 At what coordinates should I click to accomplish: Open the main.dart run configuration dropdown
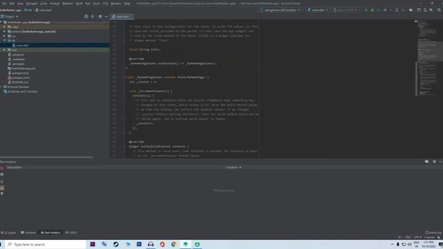point(318,10)
